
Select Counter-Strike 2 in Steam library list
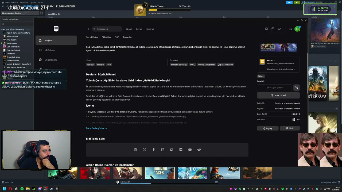pos(13,50)
